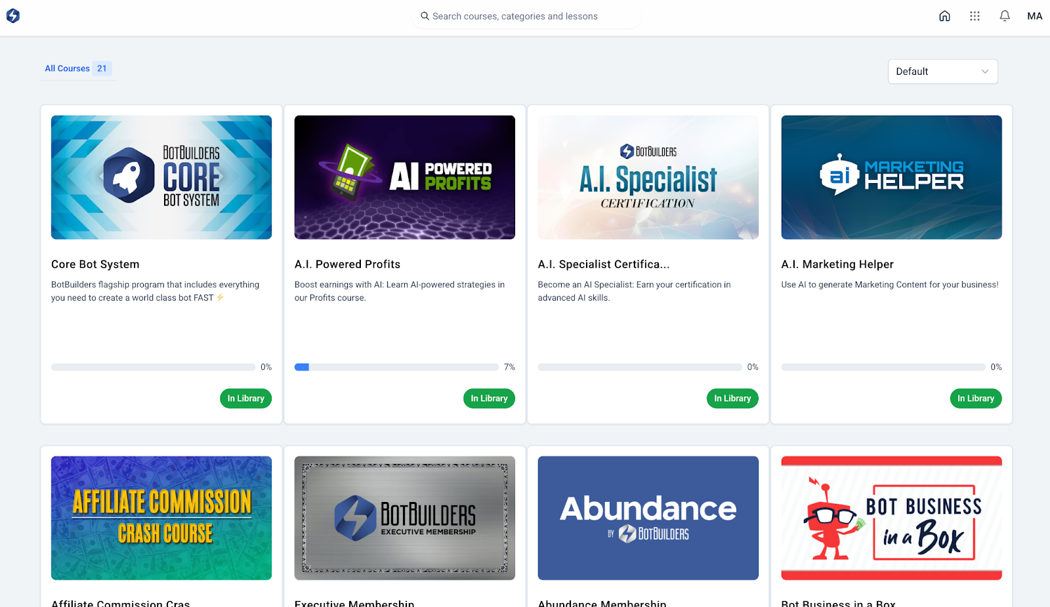Screen dimensions: 1050x607
Task: Click the search magnifier icon
Action: pos(425,16)
